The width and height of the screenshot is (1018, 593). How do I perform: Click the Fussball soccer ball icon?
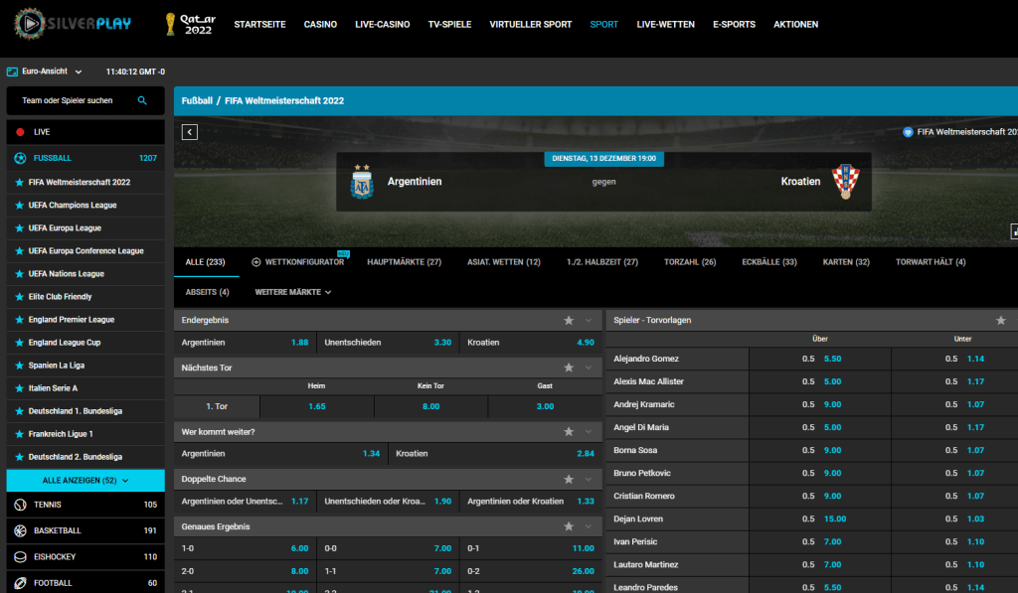coord(20,158)
